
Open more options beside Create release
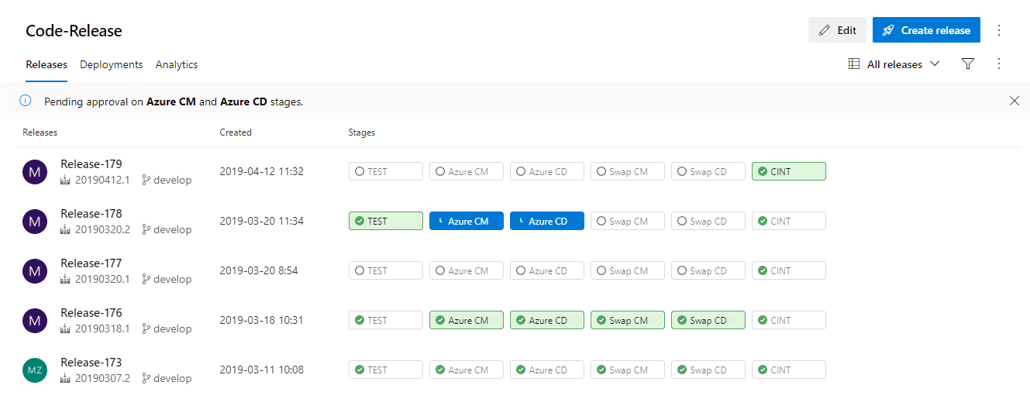[x=999, y=30]
